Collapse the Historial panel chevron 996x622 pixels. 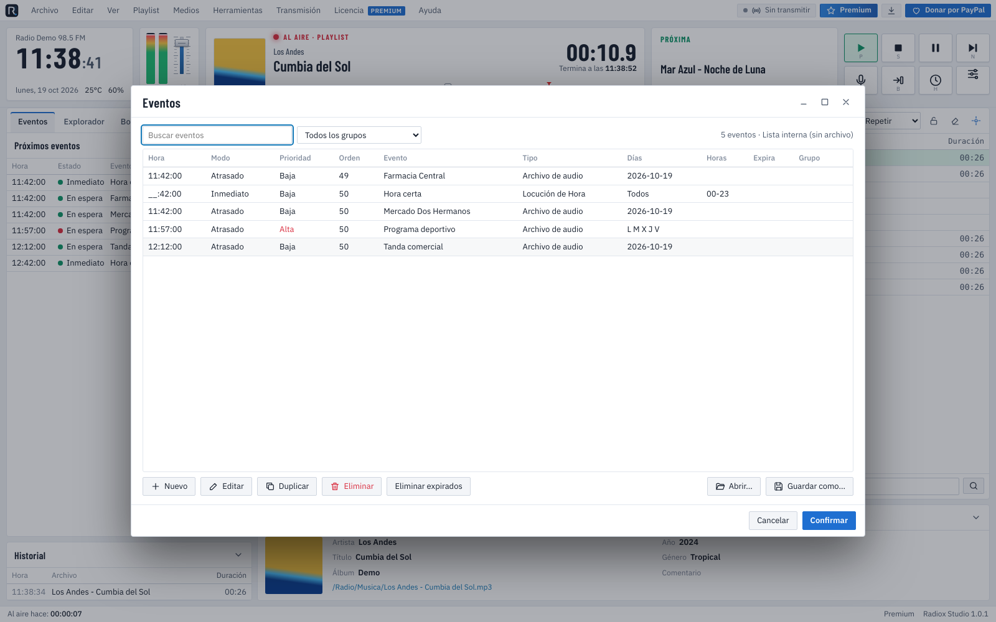(x=238, y=555)
